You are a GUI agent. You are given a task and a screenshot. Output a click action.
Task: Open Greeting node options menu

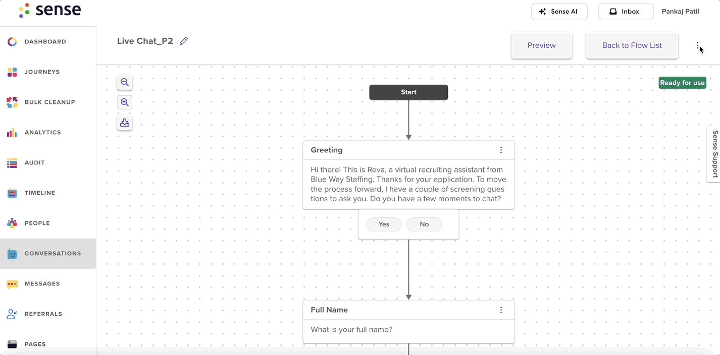click(501, 150)
